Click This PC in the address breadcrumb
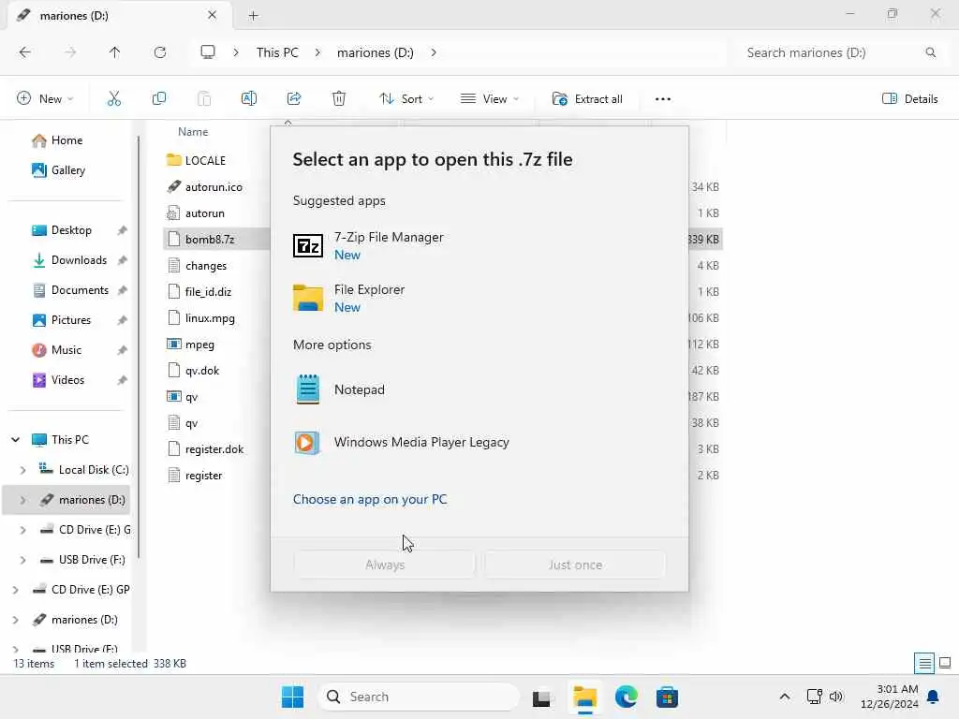959x719 pixels. (277, 52)
